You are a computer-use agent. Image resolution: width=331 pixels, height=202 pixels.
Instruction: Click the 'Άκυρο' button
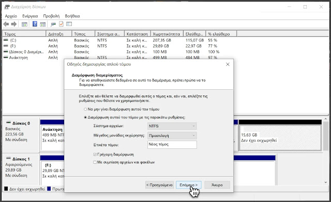tap(217, 185)
